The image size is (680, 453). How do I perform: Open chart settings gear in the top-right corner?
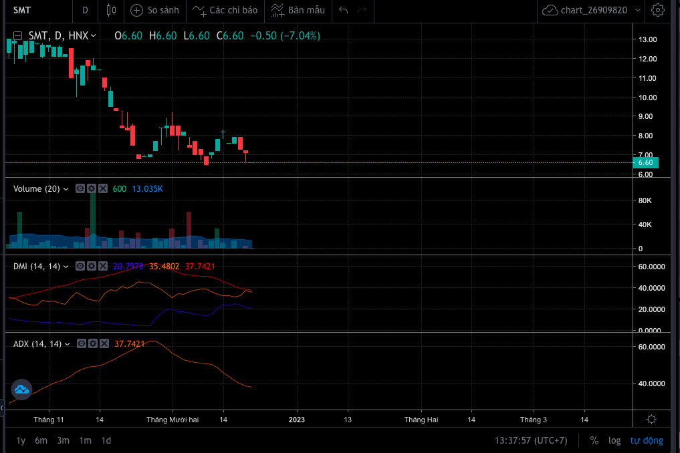(x=658, y=10)
